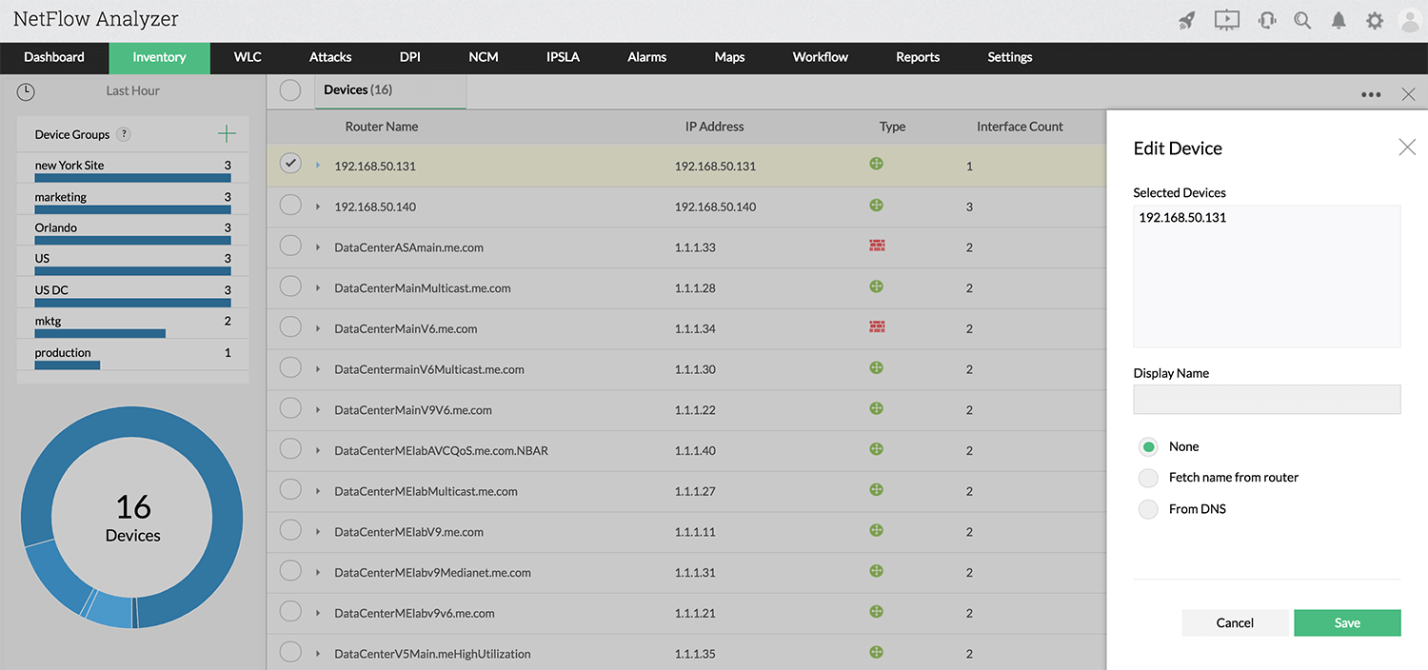Click the production group usage bar
The image size is (1428, 670).
pos(68,365)
